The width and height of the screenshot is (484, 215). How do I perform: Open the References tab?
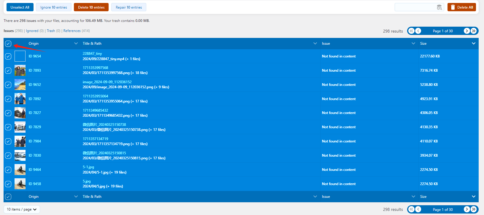[72, 31]
